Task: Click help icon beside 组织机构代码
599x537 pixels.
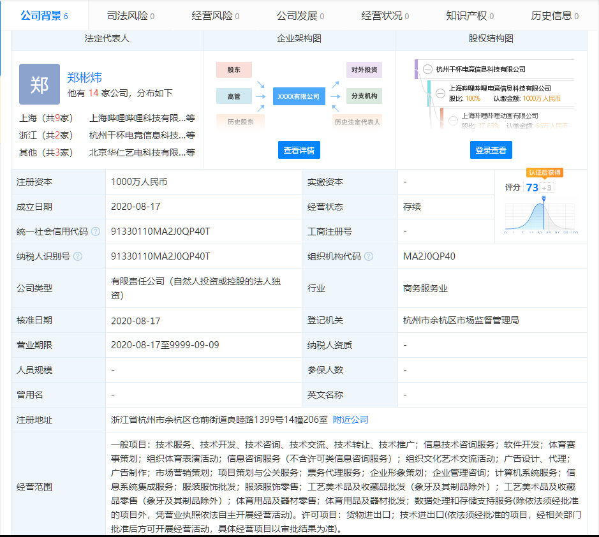Action: (369, 256)
